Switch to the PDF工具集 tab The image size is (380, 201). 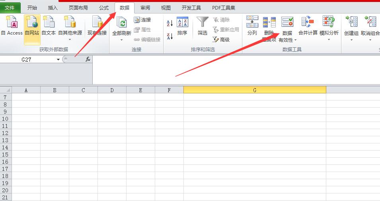tap(224, 8)
